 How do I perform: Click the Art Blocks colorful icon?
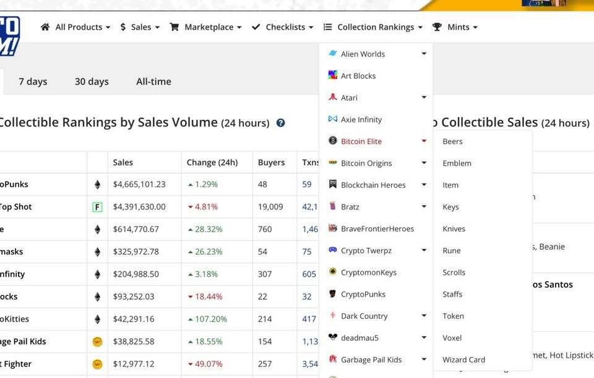coord(333,75)
